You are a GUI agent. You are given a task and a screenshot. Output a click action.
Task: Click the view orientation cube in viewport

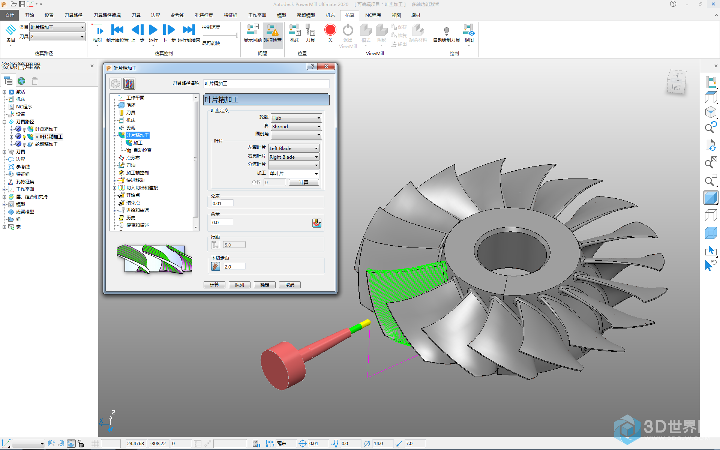[x=676, y=81]
